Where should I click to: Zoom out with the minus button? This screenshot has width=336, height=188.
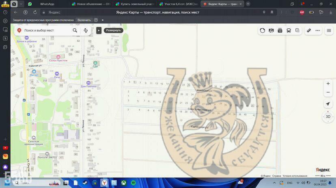(x=328, y=92)
